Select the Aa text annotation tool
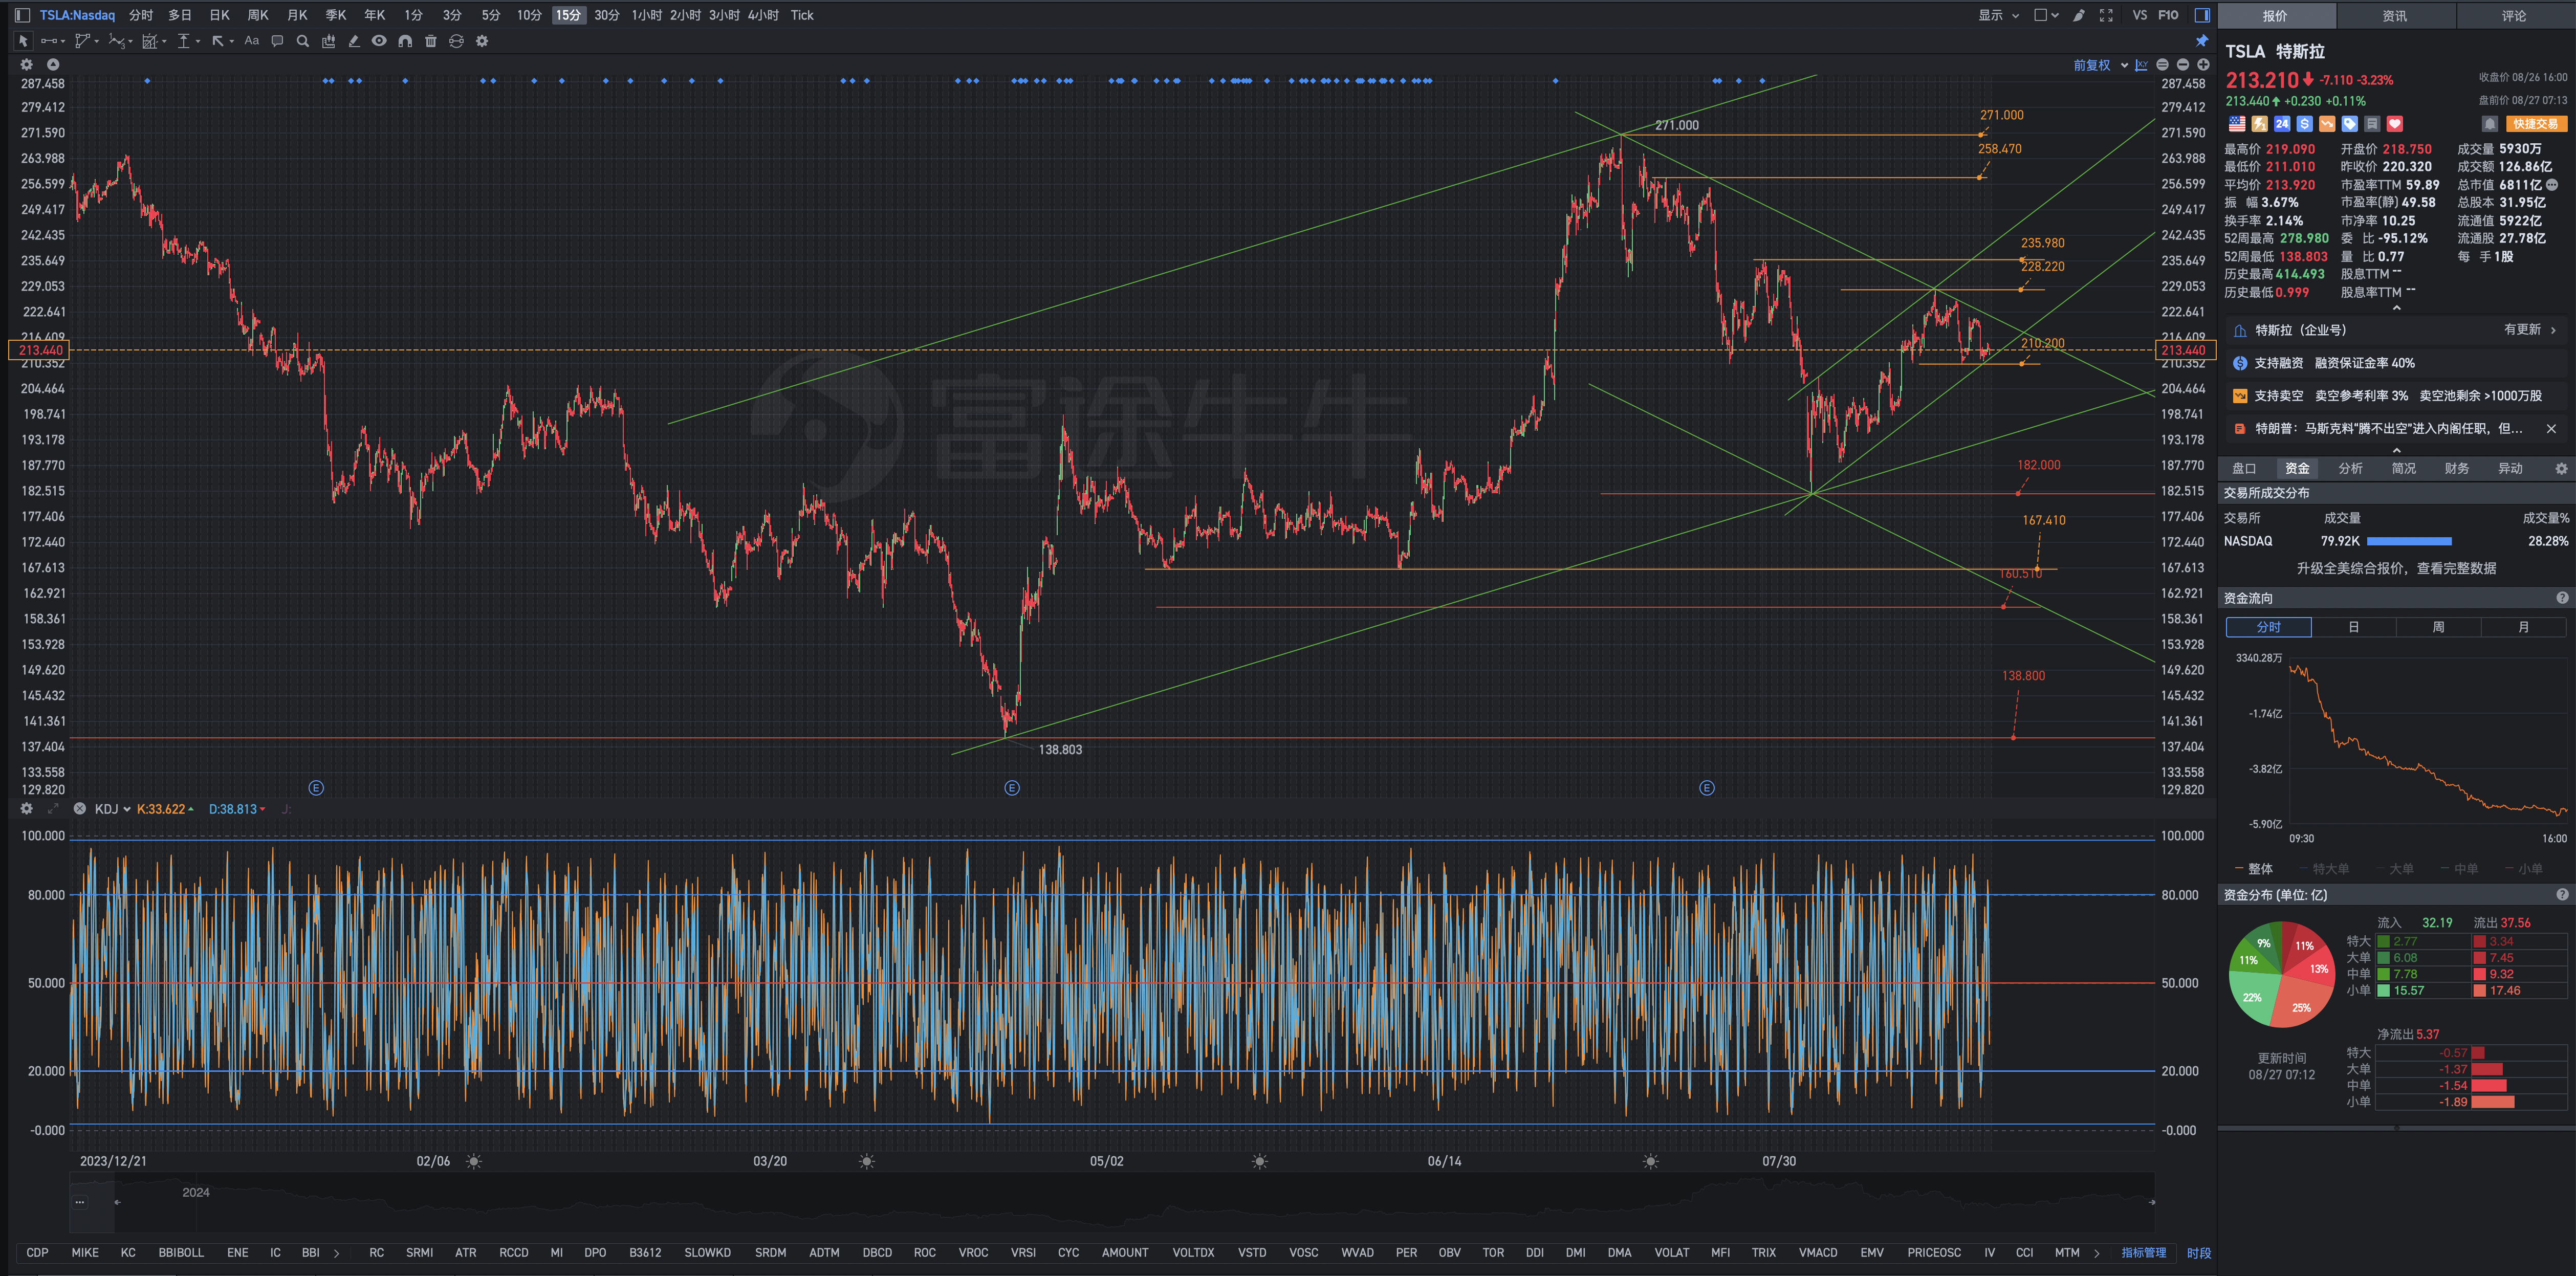 [x=251, y=41]
